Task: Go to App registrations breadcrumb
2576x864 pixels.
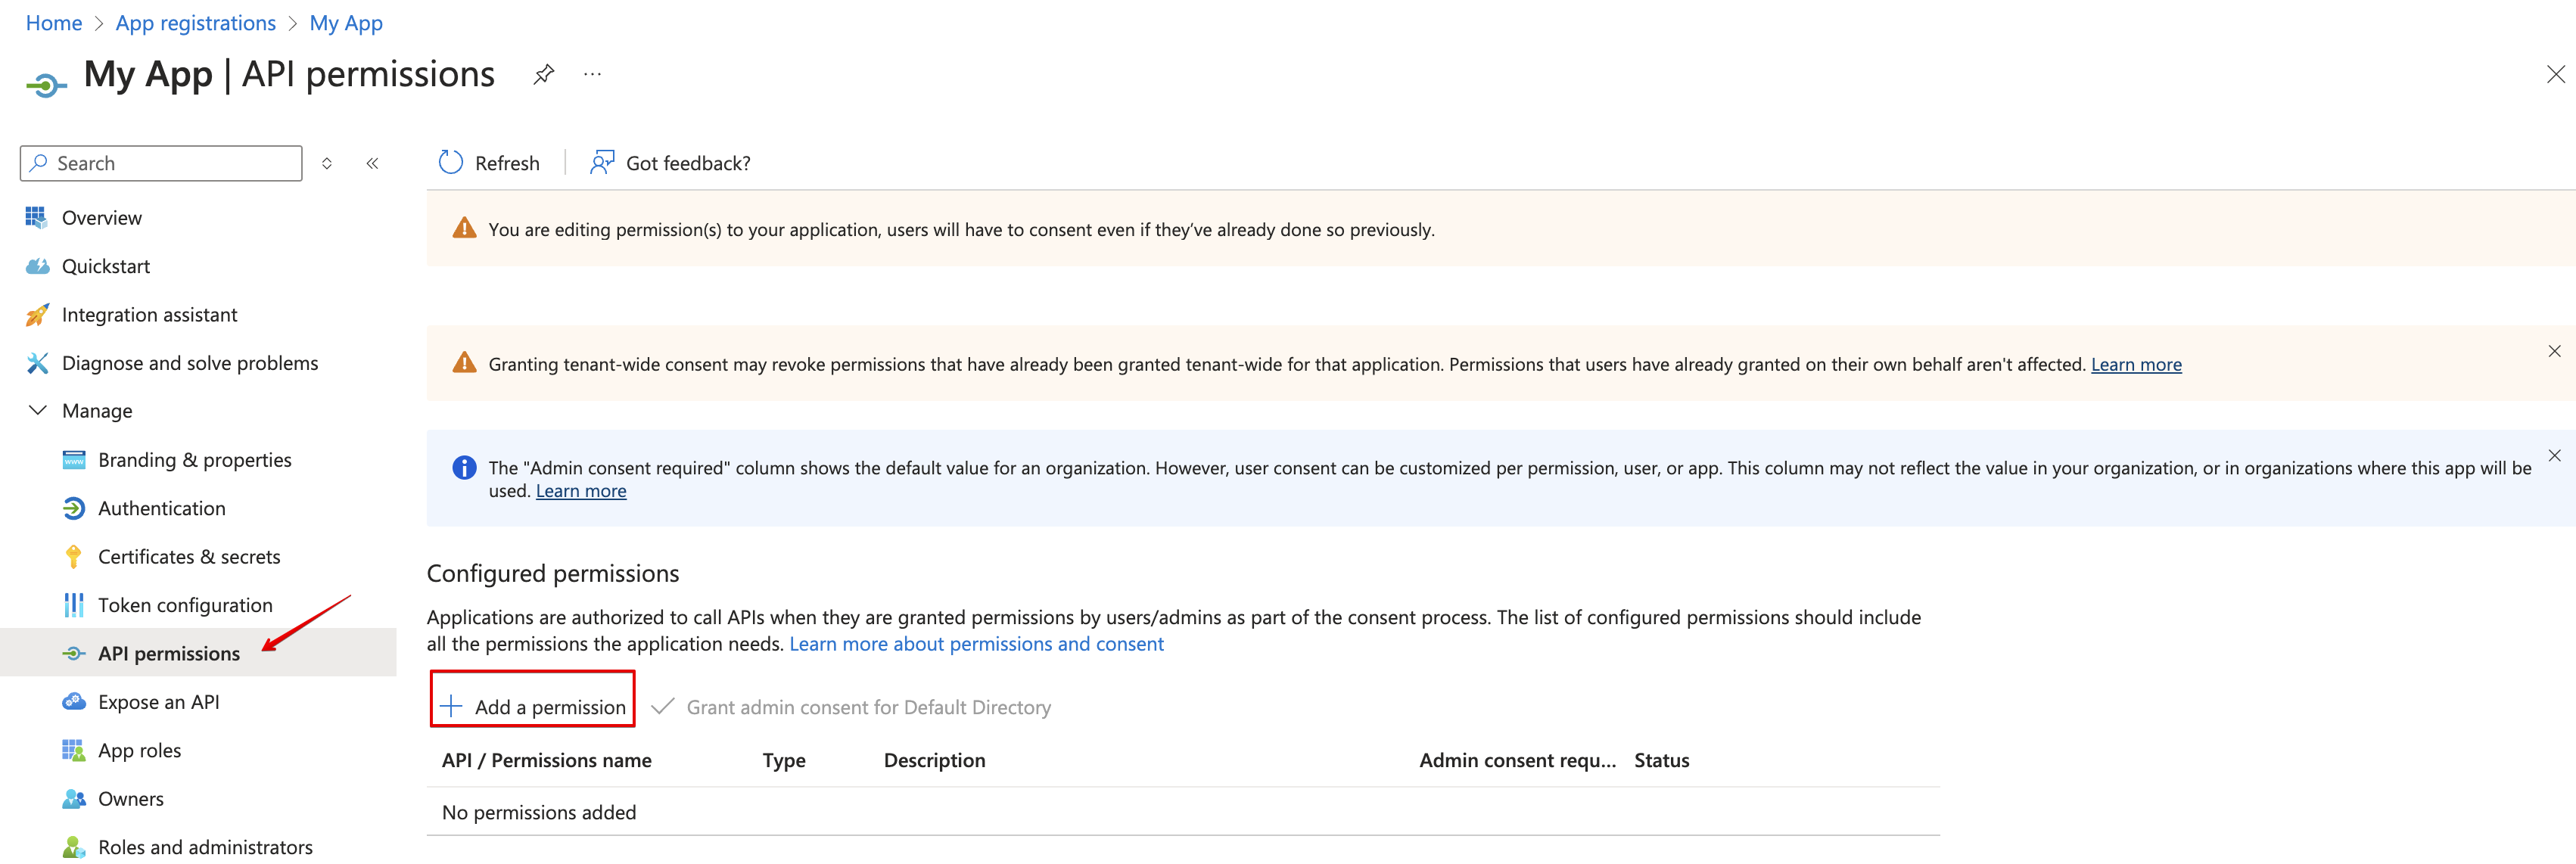Action: [x=196, y=23]
